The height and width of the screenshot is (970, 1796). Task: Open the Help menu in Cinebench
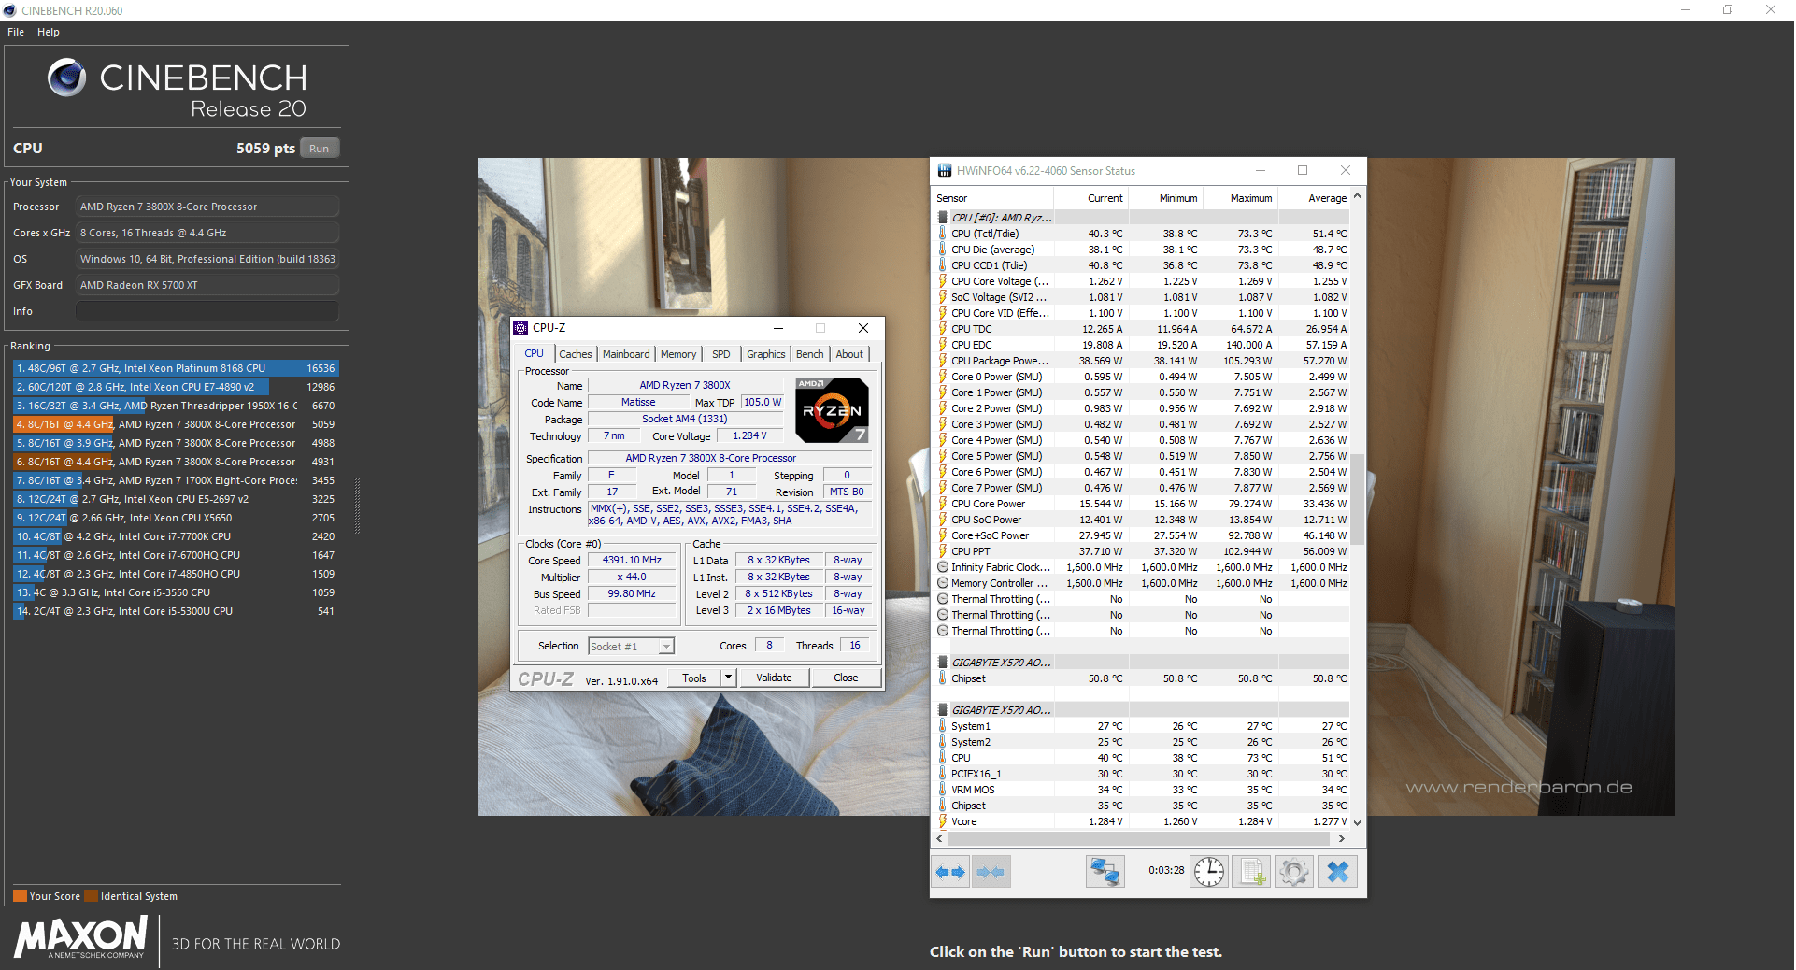tap(49, 32)
